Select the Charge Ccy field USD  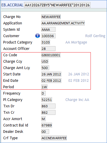pyautogui.click(x=45, y=61)
